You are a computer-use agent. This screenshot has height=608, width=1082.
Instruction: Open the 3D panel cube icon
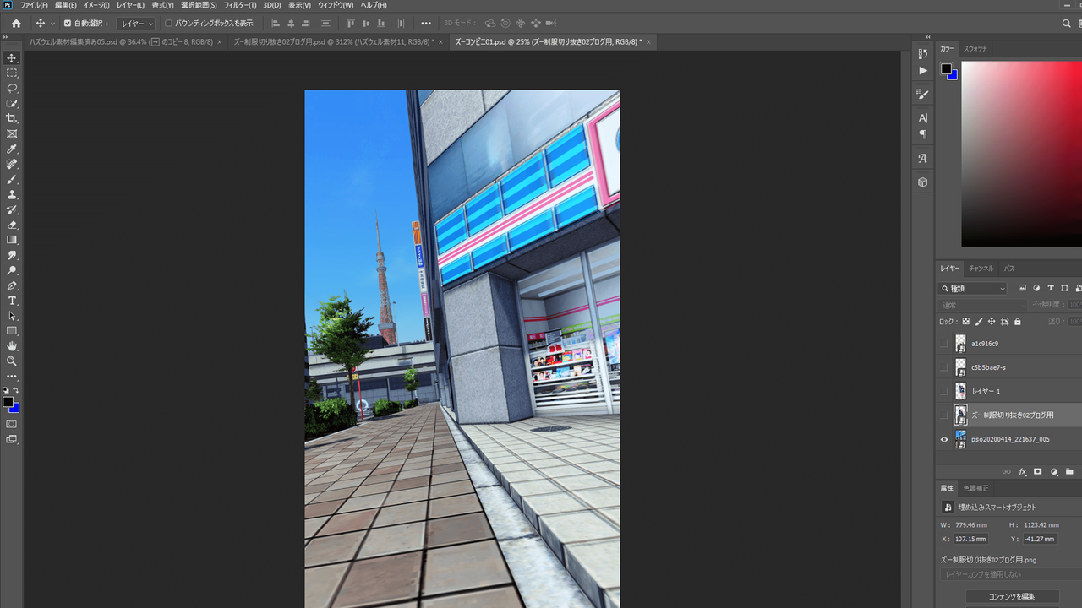pos(923,182)
